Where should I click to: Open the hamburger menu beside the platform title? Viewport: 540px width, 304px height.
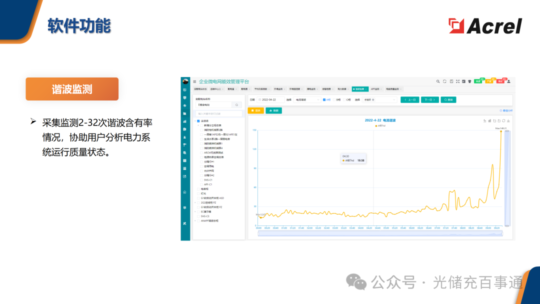pos(194,81)
